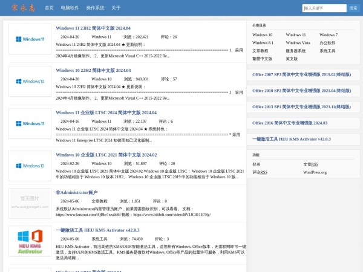This screenshot has width=363, height=272.
Task: Select 系统工具 category in sidebar
Action: click(x=327, y=51)
